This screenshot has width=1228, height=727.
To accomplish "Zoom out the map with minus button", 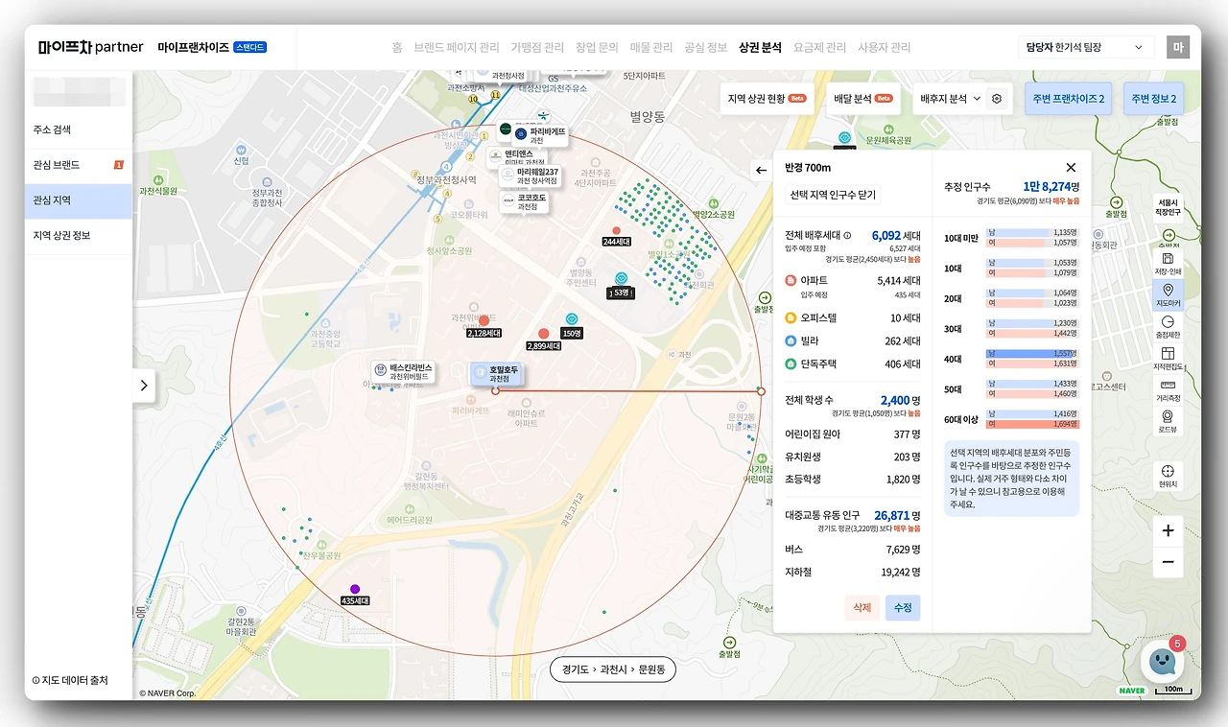I will pos(1168,562).
